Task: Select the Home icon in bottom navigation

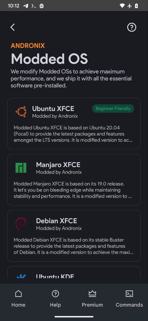Action: (x=18, y=293)
